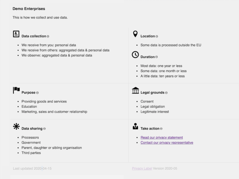This screenshot has width=239, height=179.
Task: Click the Data sharing asterisk icon
Action: coord(16,126)
